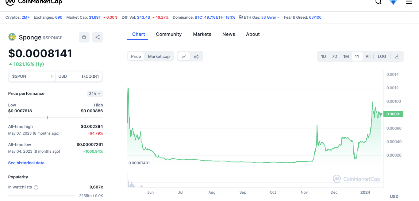Expand the ETH Gas 33 Gwei dropdown
The image size is (419, 201).
[x=270, y=17]
